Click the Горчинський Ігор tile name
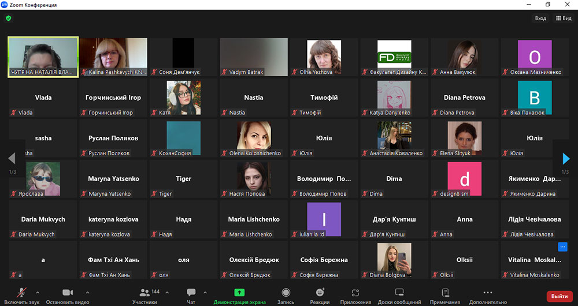 tap(113, 98)
